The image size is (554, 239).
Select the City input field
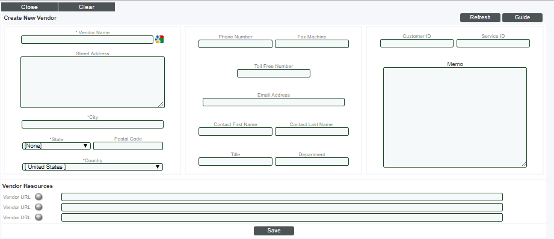coord(93,124)
